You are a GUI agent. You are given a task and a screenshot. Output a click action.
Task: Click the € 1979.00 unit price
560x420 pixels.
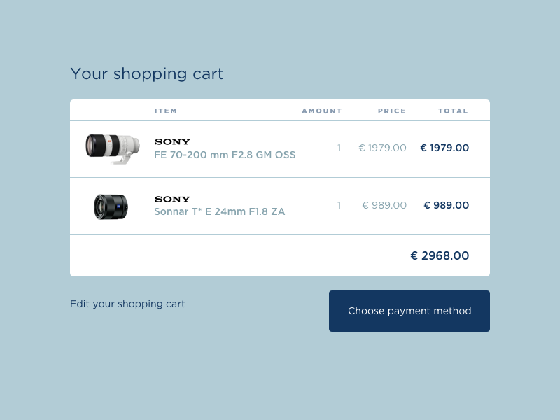pyautogui.click(x=382, y=148)
